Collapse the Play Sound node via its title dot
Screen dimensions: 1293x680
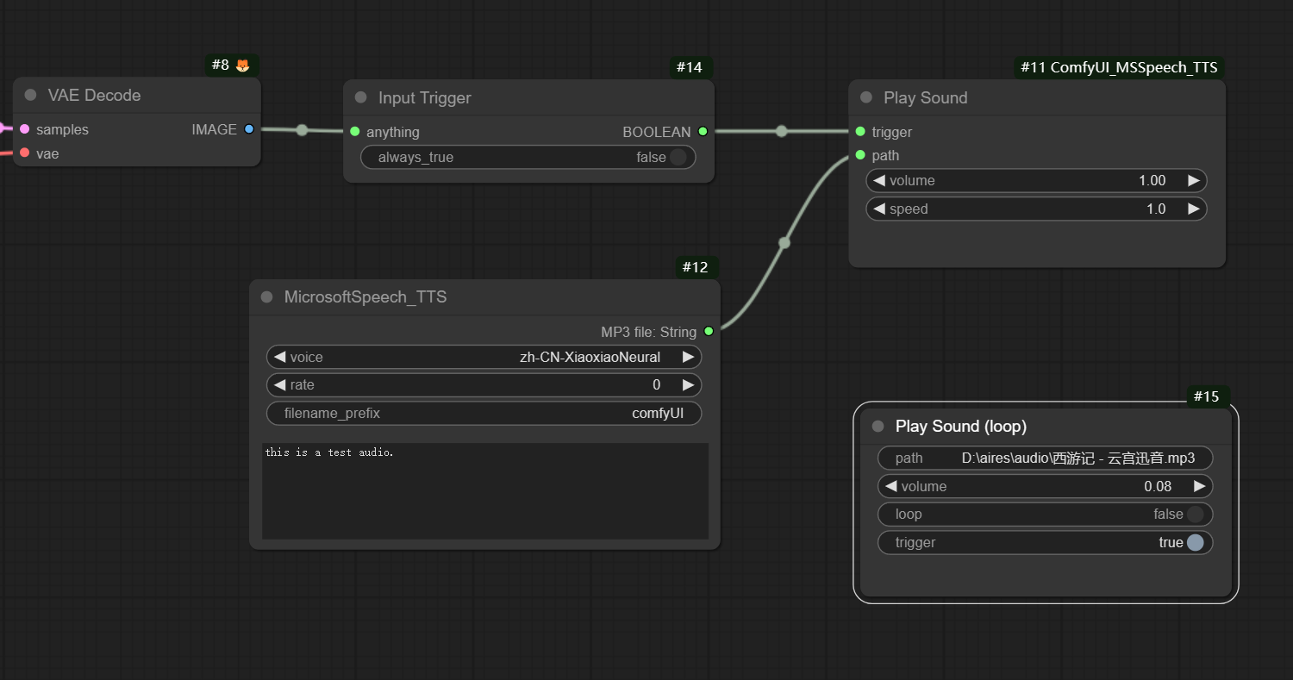click(x=866, y=97)
